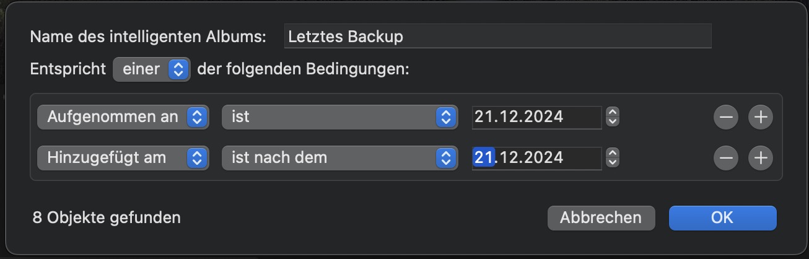Open the "ist" comparison dropdown
The width and height of the screenshot is (809, 259).
click(x=339, y=117)
